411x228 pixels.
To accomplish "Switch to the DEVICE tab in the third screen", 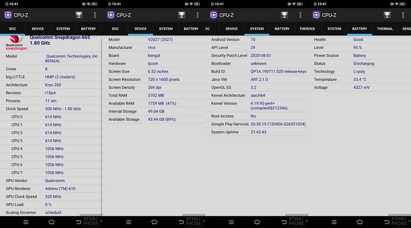I will point(232,29).
